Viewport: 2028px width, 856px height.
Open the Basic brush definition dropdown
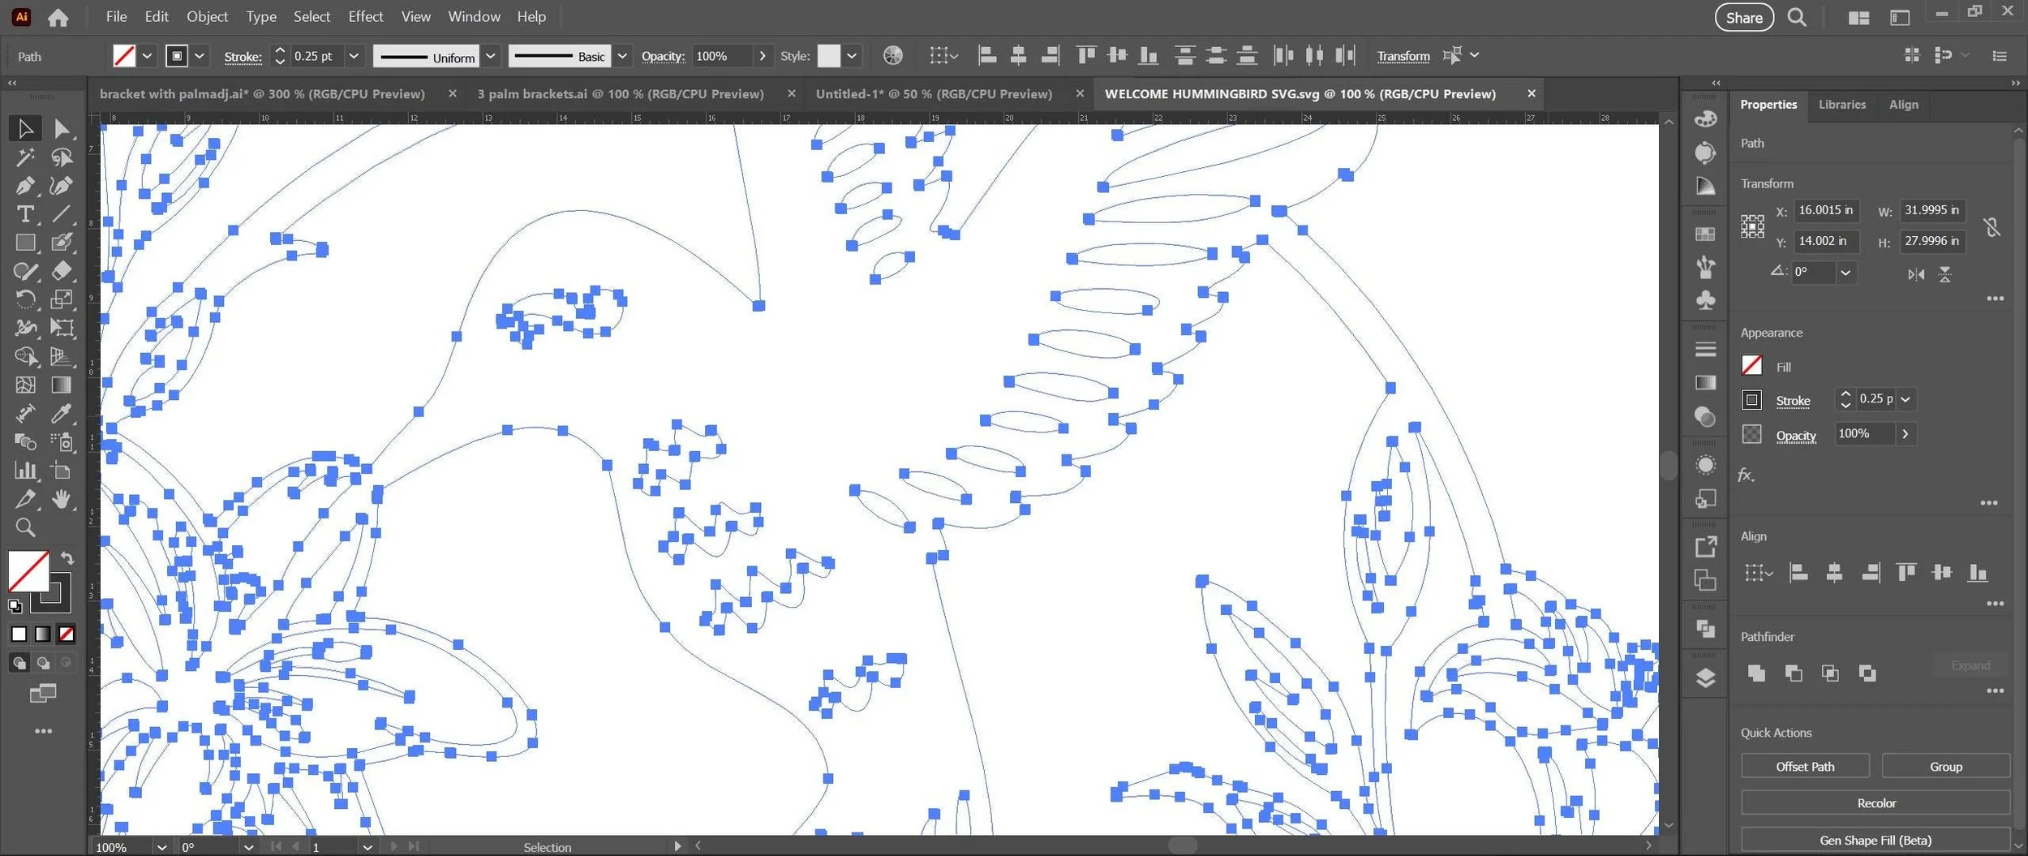[x=622, y=56]
